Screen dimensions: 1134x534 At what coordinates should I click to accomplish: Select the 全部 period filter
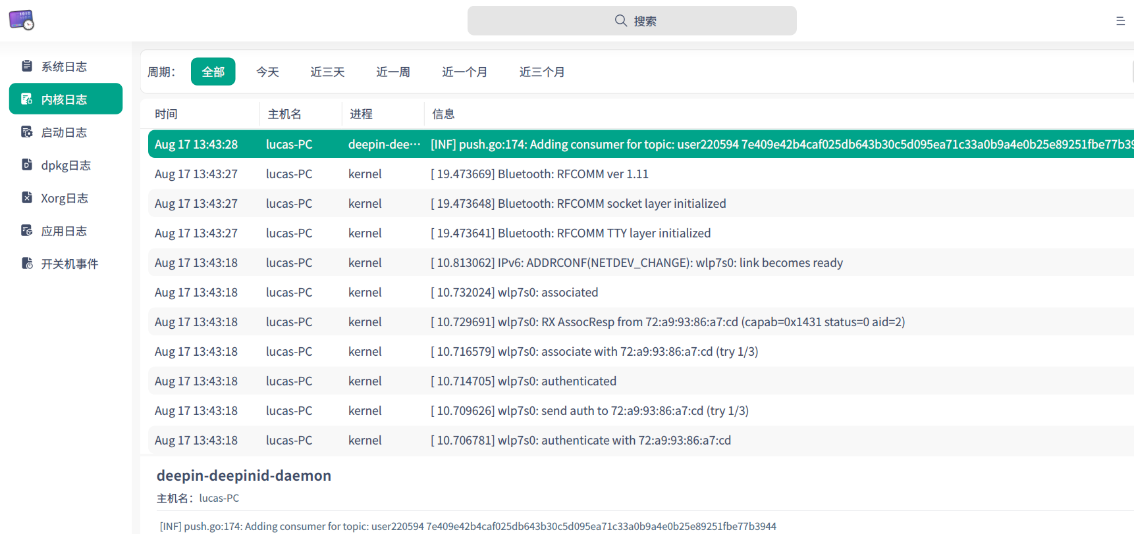(x=213, y=72)
